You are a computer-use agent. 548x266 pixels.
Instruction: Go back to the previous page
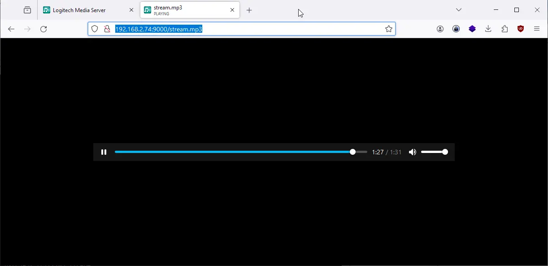tap(11, 29)
